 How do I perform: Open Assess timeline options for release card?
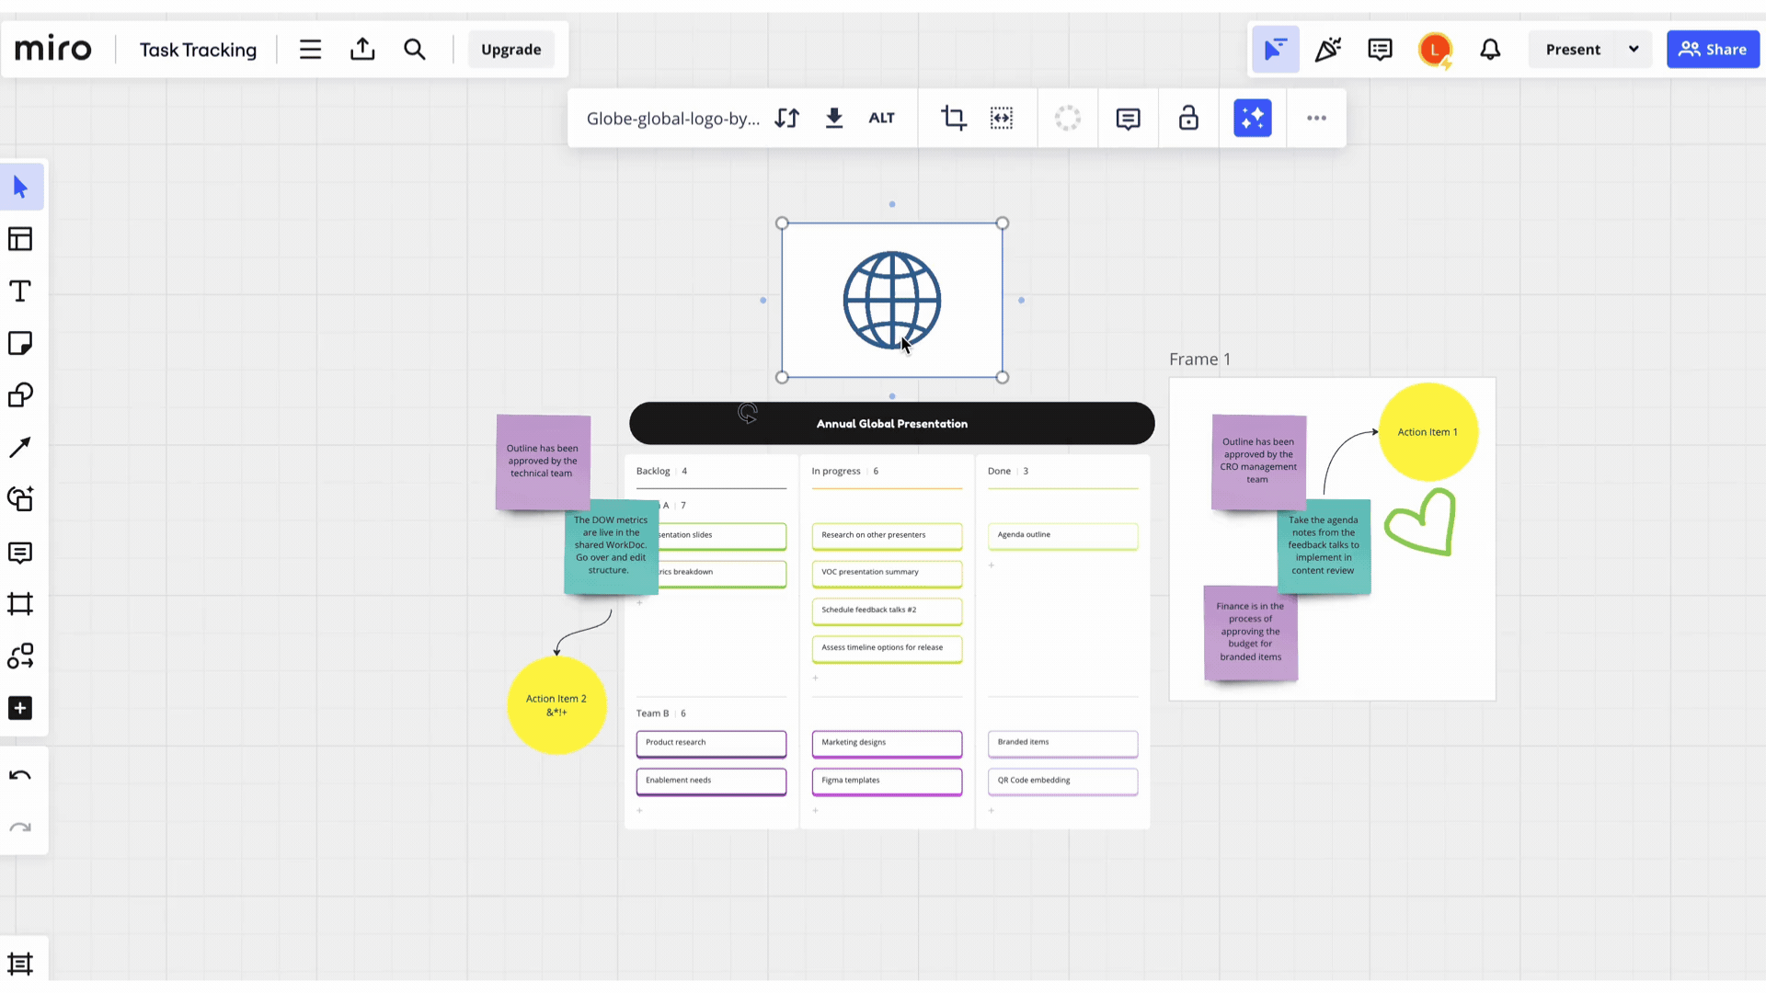pyautogui.click(x=887, y=648)
